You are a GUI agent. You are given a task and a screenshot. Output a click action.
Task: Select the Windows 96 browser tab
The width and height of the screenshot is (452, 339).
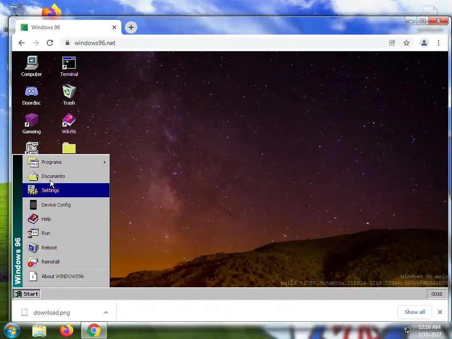[68, 27]
